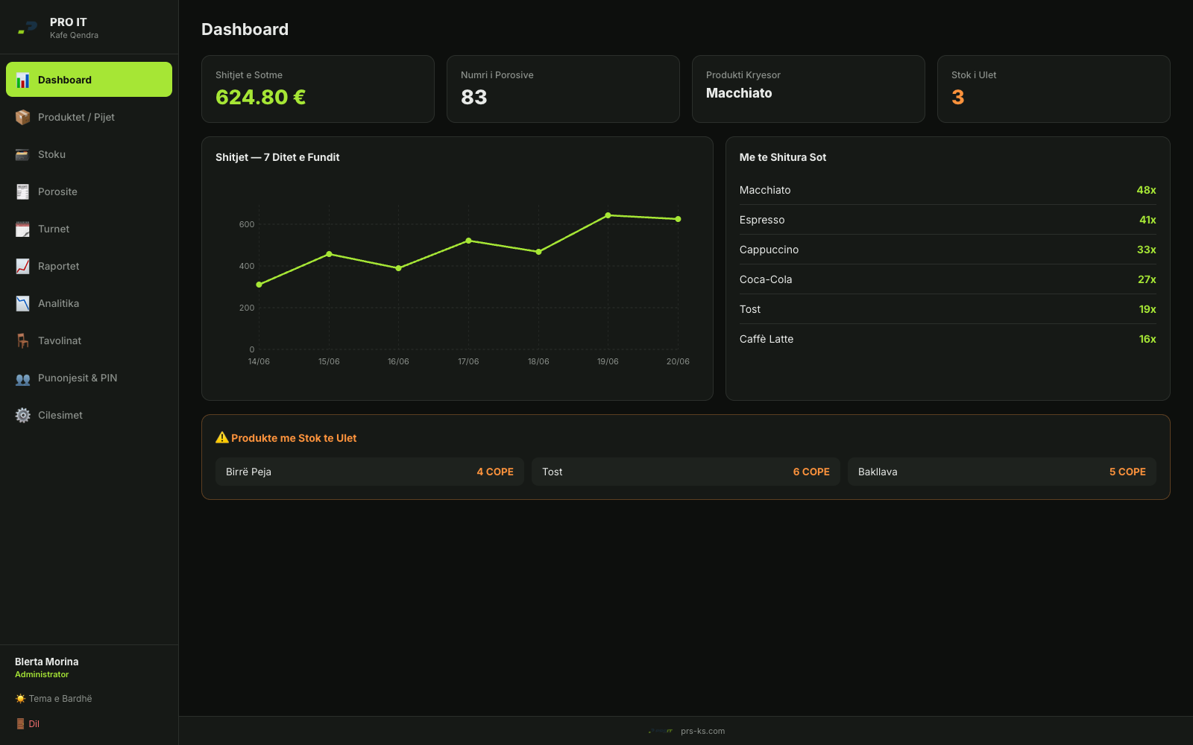This screenshot has height=745, width=1193.
Task: Click the PRO IT logo icon
Action: tap(28, 28)
